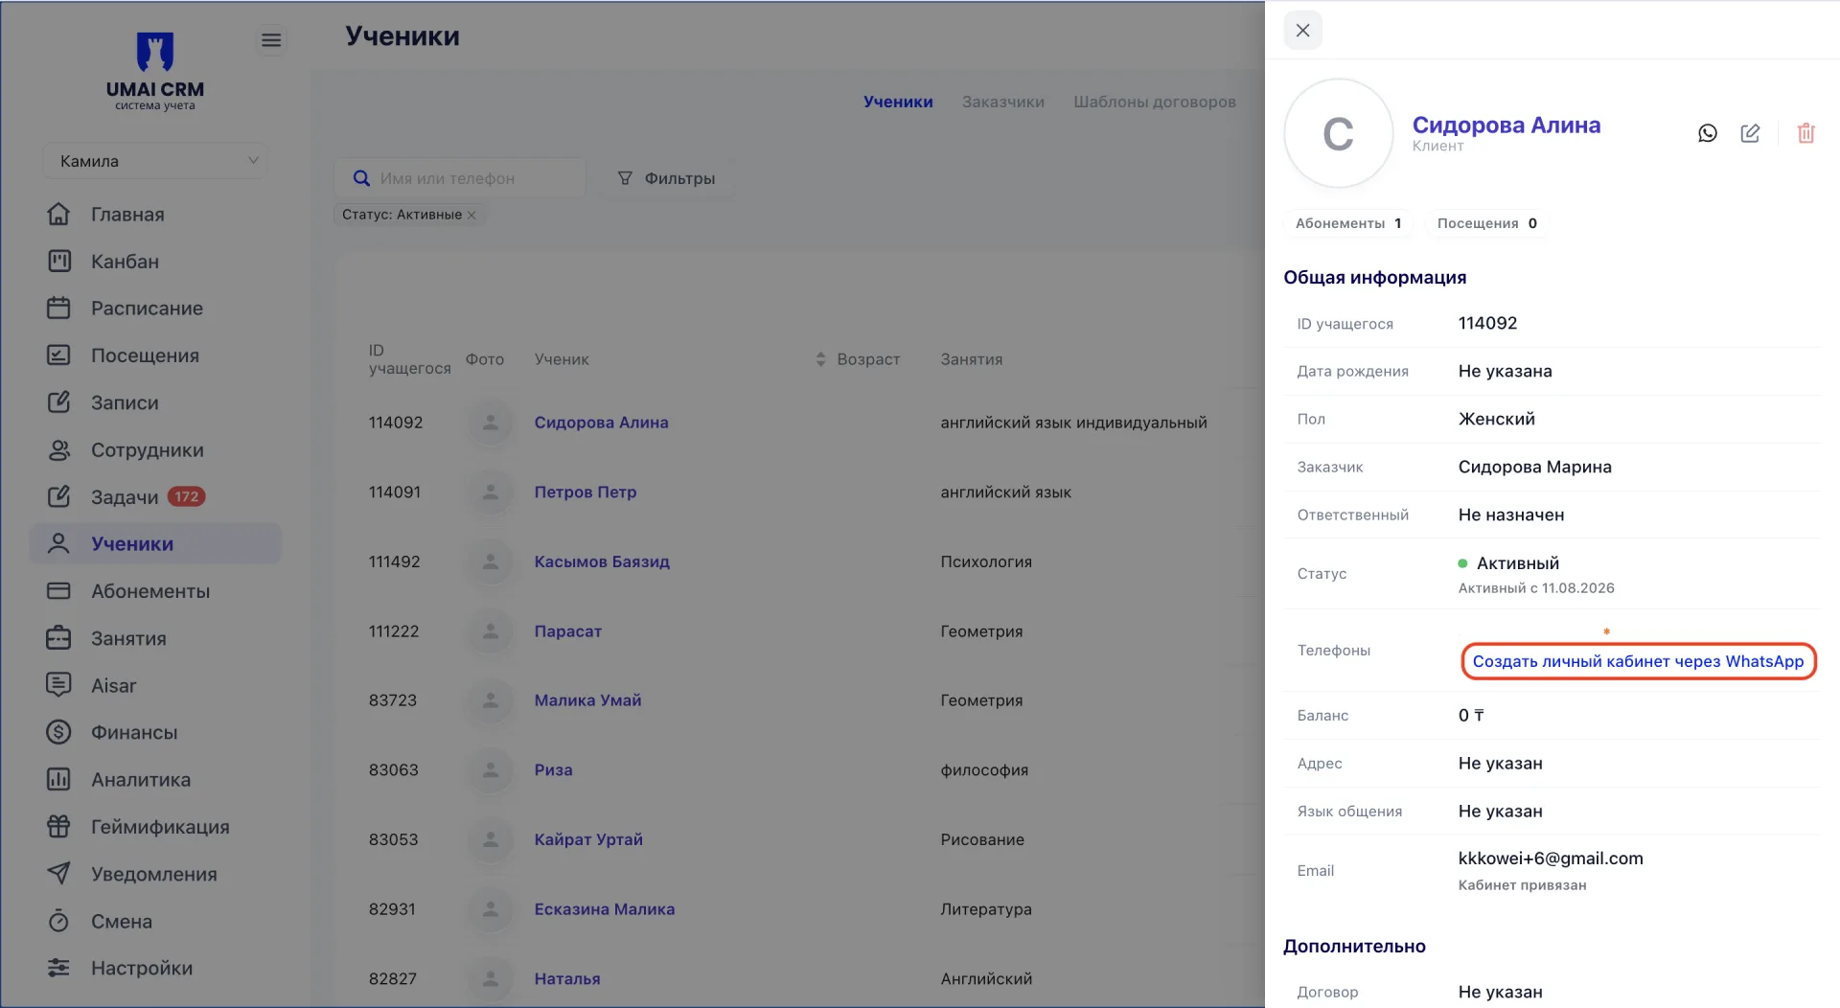This screenshot has width=1840, height=1008.
Task: Open student link Малика Умай
Action: pos(587,700)
